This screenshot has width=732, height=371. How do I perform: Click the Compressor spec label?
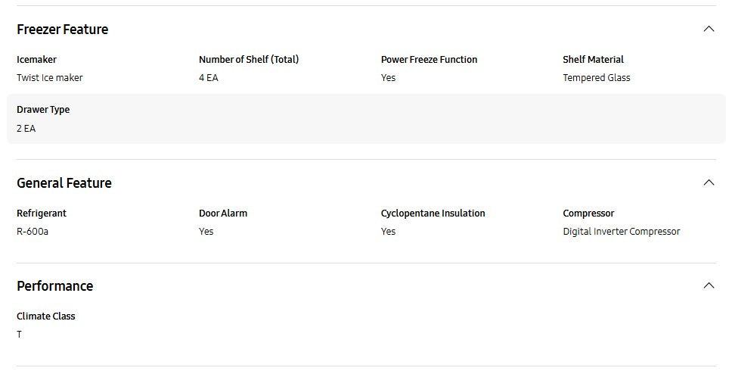click(x=588, y=214)
